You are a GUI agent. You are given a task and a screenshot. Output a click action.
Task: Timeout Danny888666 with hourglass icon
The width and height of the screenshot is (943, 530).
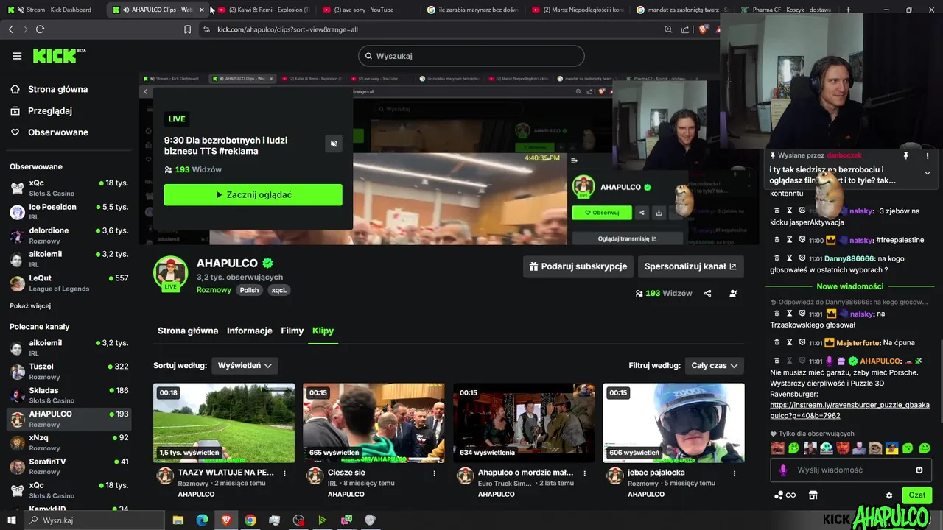coord(789,258)
